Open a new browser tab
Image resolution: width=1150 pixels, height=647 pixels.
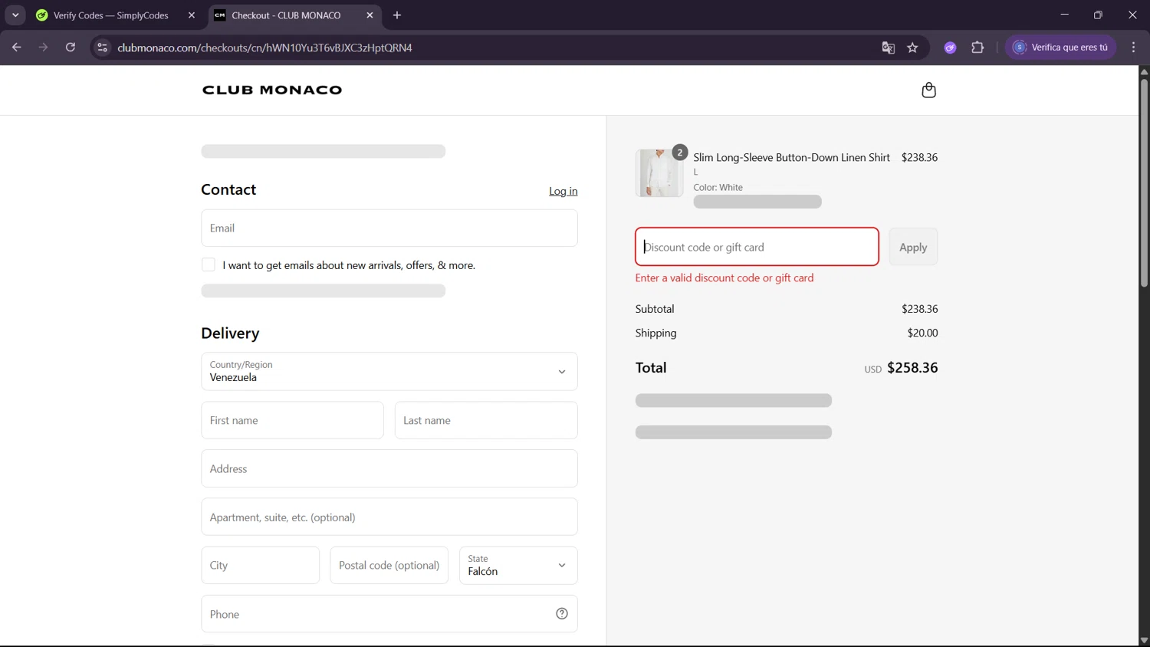[397, 15]
